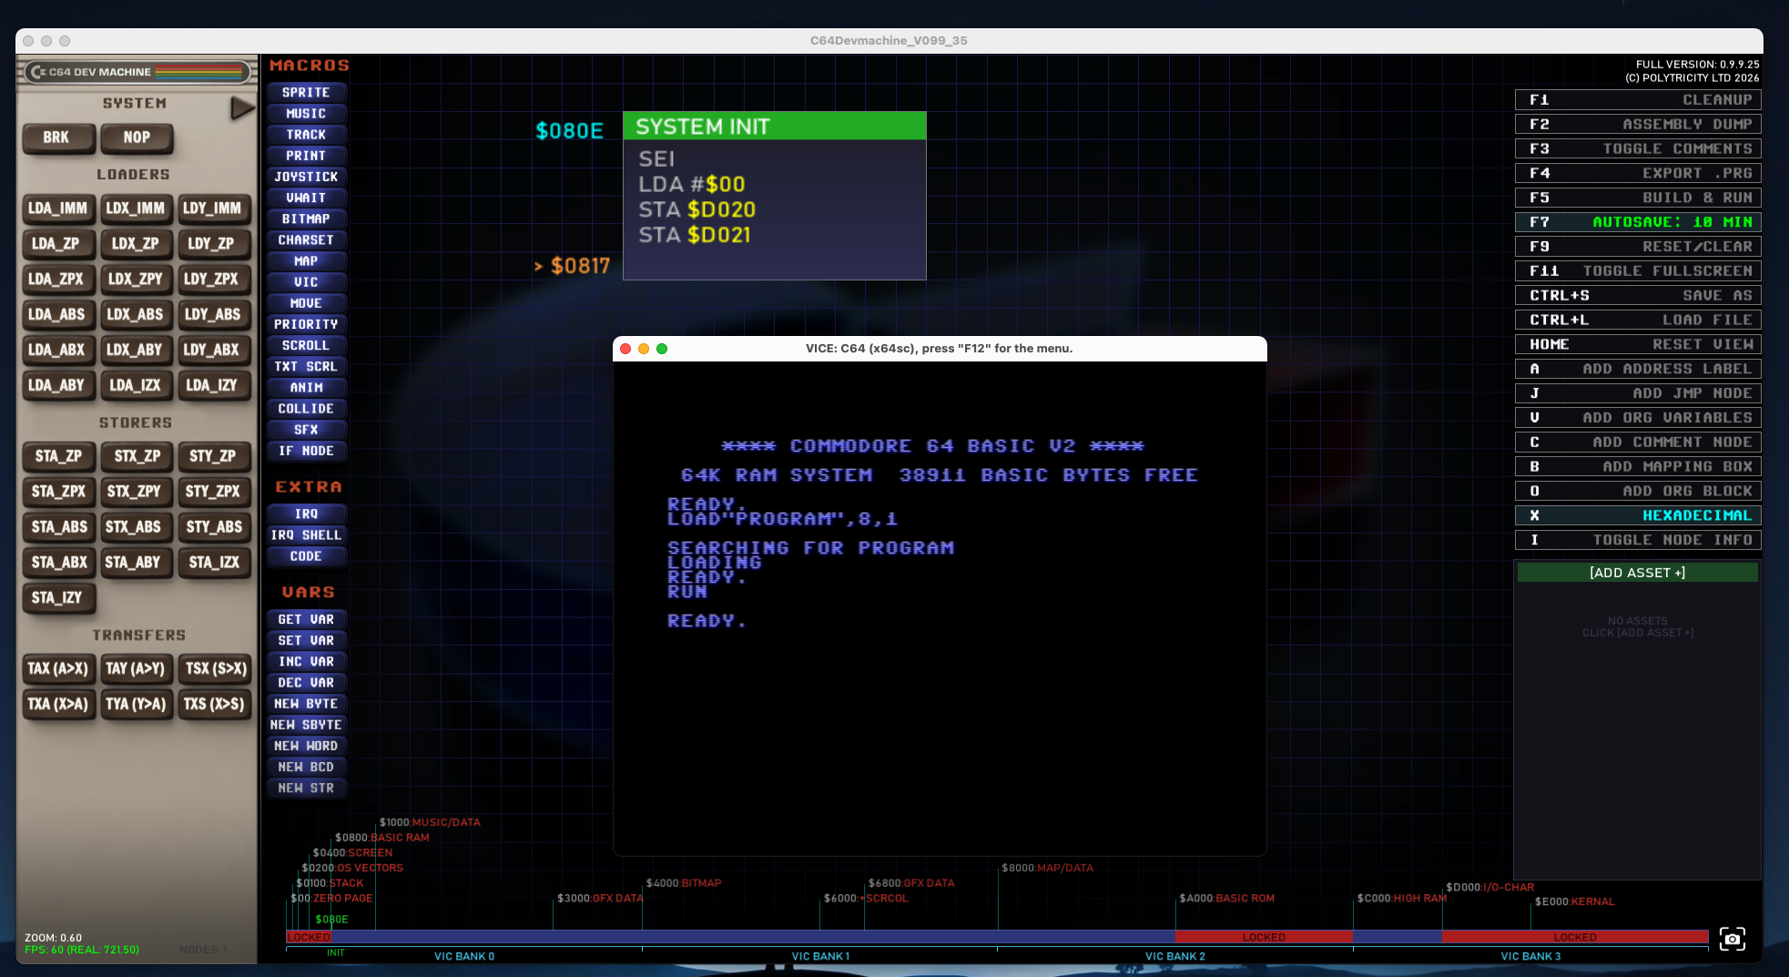The image size is (1789, 977).
Task: Click Add Mapping Box (B)
Action: point(1638,467)
